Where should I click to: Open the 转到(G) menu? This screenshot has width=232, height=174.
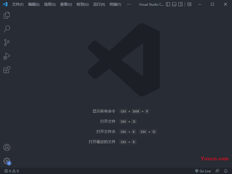tap(82, 5)
